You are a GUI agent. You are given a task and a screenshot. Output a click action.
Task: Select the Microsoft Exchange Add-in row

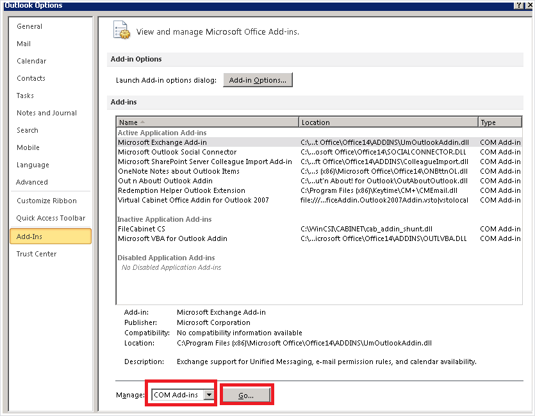(319, 142)
